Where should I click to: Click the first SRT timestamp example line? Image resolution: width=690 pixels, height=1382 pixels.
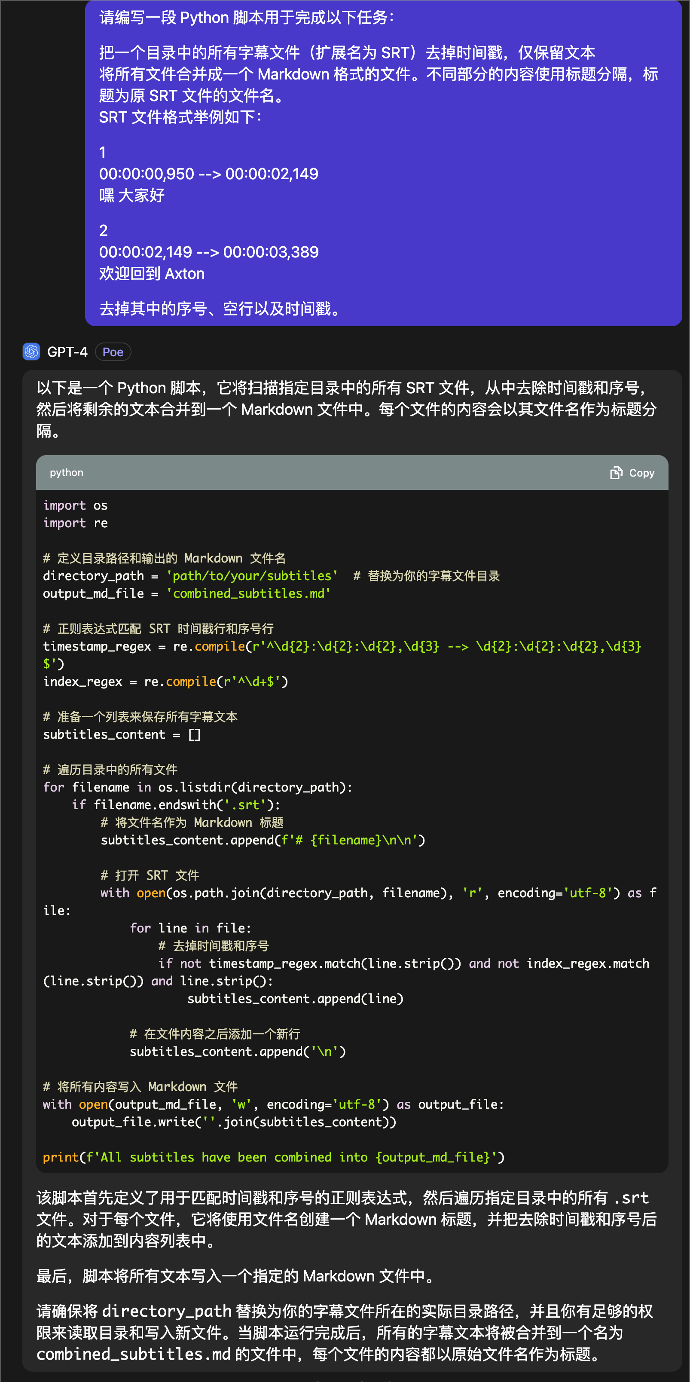coord(208,174)
